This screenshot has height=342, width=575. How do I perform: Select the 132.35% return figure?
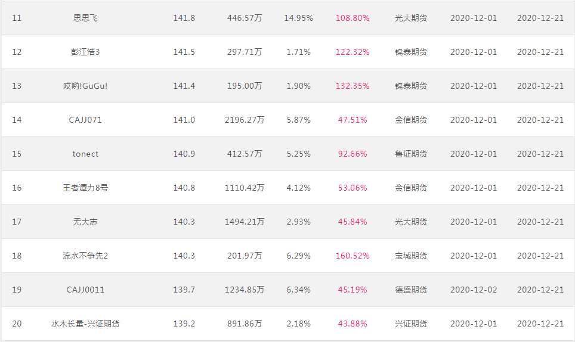pos(353,86)
